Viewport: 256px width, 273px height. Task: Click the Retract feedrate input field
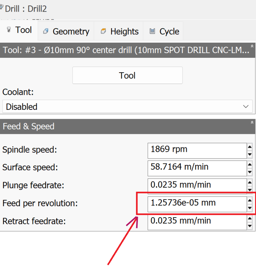click(197, 222)
